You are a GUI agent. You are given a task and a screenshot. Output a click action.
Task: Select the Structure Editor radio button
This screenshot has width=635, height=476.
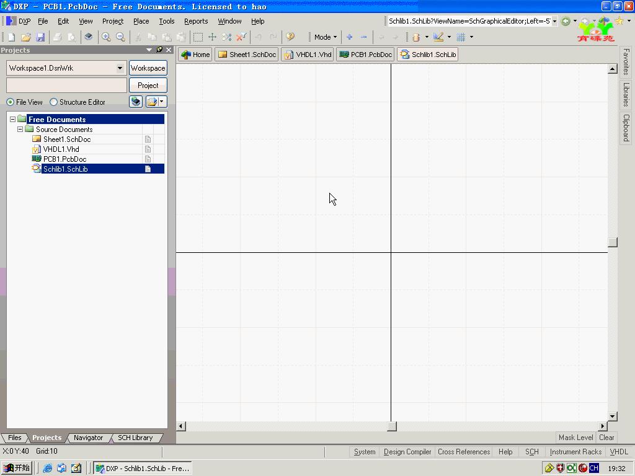coord(53,102)
